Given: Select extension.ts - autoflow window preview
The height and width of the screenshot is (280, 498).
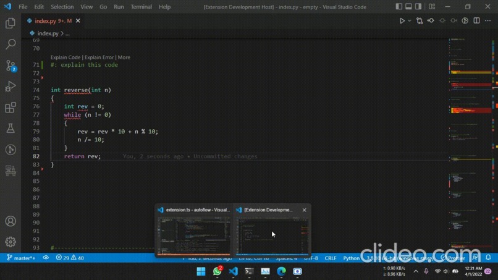Looking at the screenshot, I should click(x=194, y=230).
